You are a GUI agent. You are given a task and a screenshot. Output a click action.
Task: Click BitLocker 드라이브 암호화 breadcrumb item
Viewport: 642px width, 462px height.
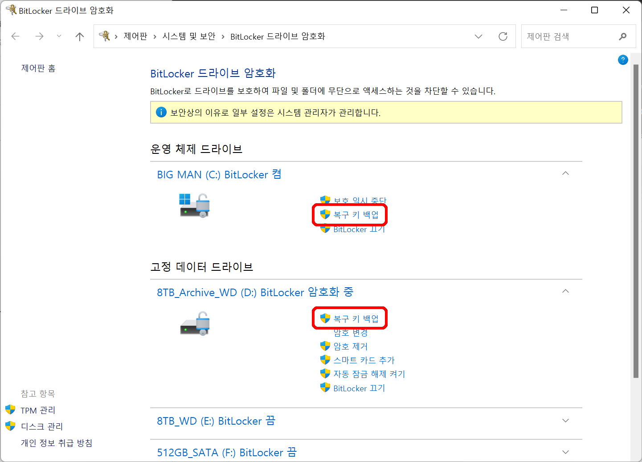click(x=278, y=36)
